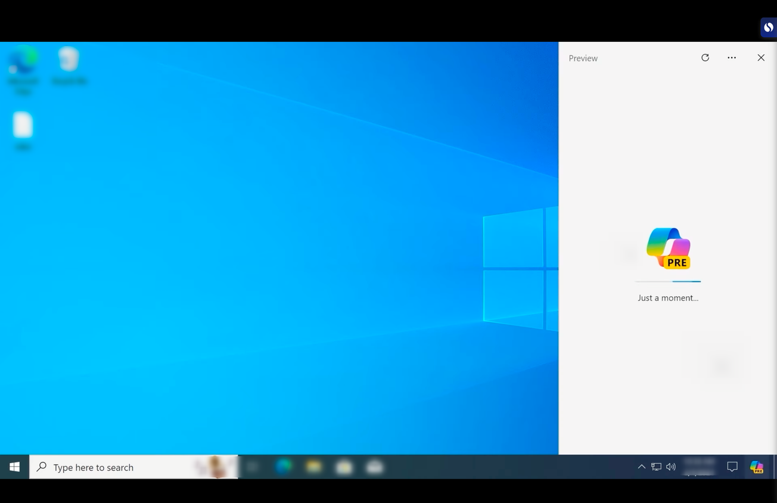Screen dimensions: 777x503
Task: Click the search magnifier icon in taskbar
Action: (x=41, y=467)
